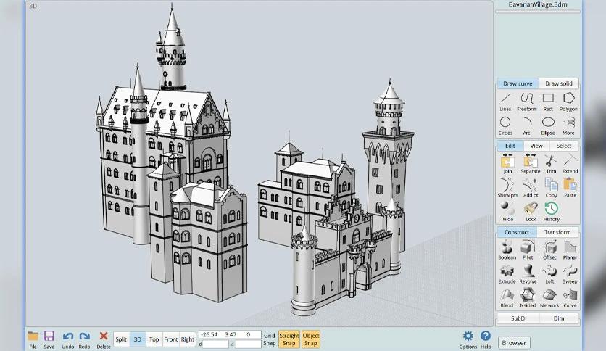The height and width of the screenshot is (351, 606).
Task: Activate the Arc tool
Action: pos(527,126)
